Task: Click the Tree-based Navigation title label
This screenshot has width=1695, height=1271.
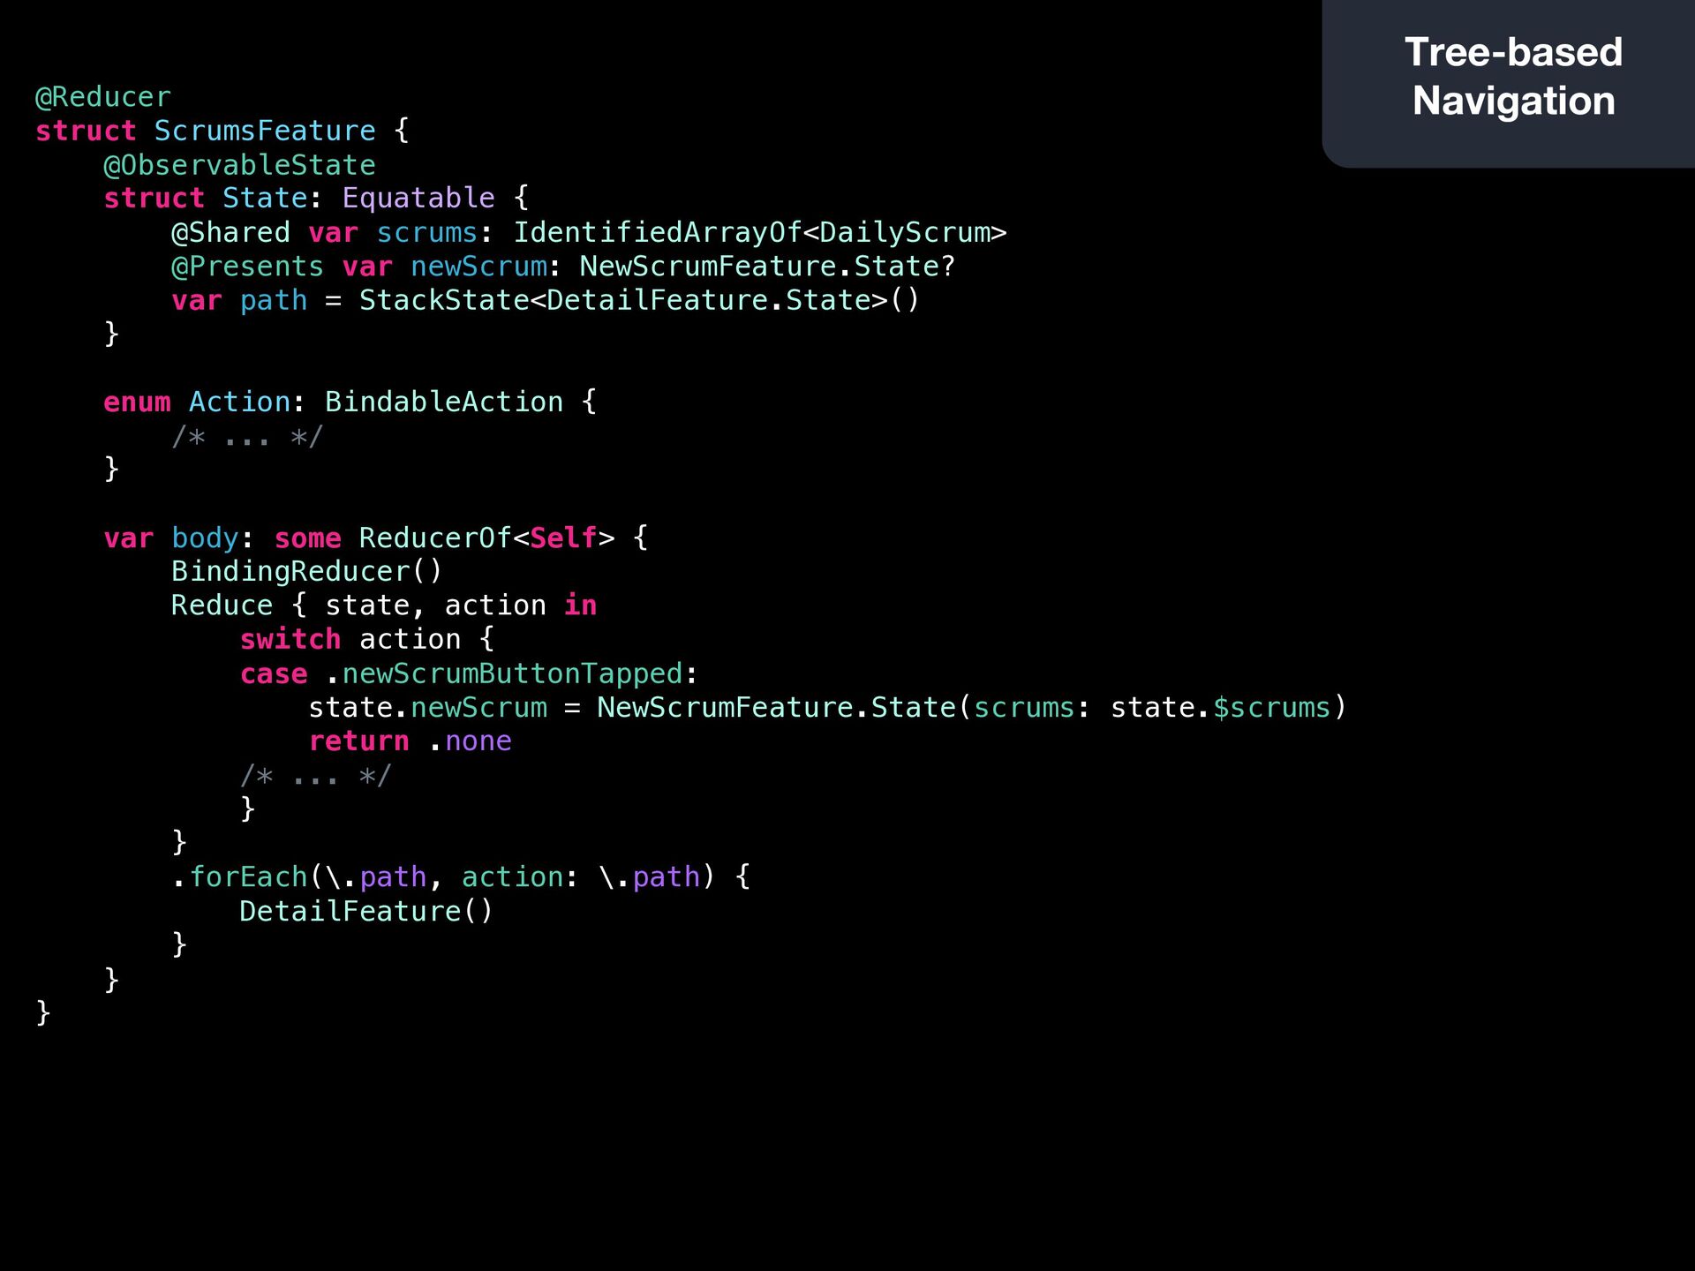Action: [1513, 76]
